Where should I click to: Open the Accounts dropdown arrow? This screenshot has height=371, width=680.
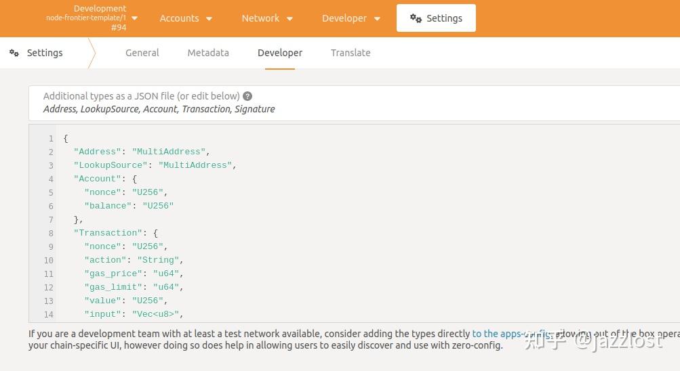point(209,19)
